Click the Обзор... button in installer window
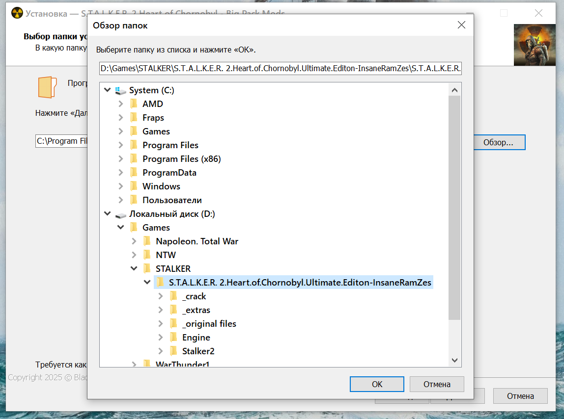The height and width of the screenshot is (419, 564). coord(499,142)
